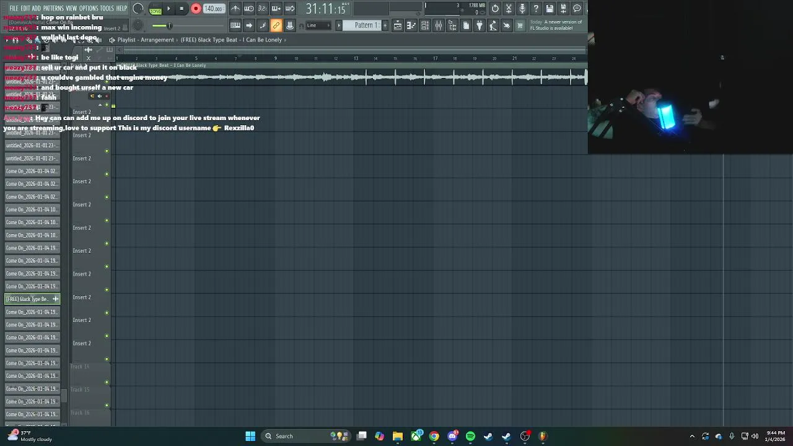The height and width of the screenshot is (446, 793).
Task: Start playback with the play button
Action: pos(169,9)
